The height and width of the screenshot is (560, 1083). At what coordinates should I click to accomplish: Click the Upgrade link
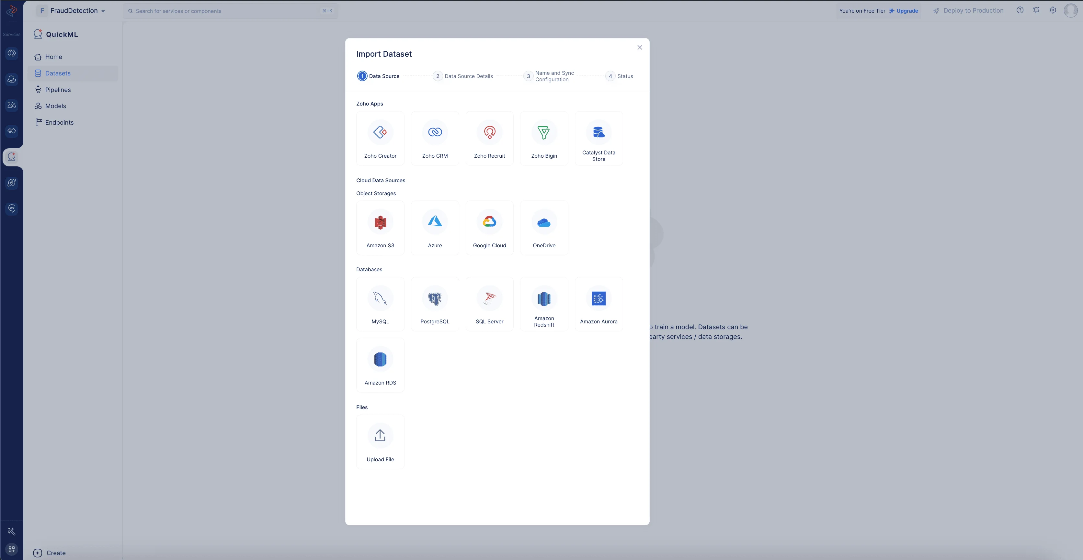click(907, 11)
